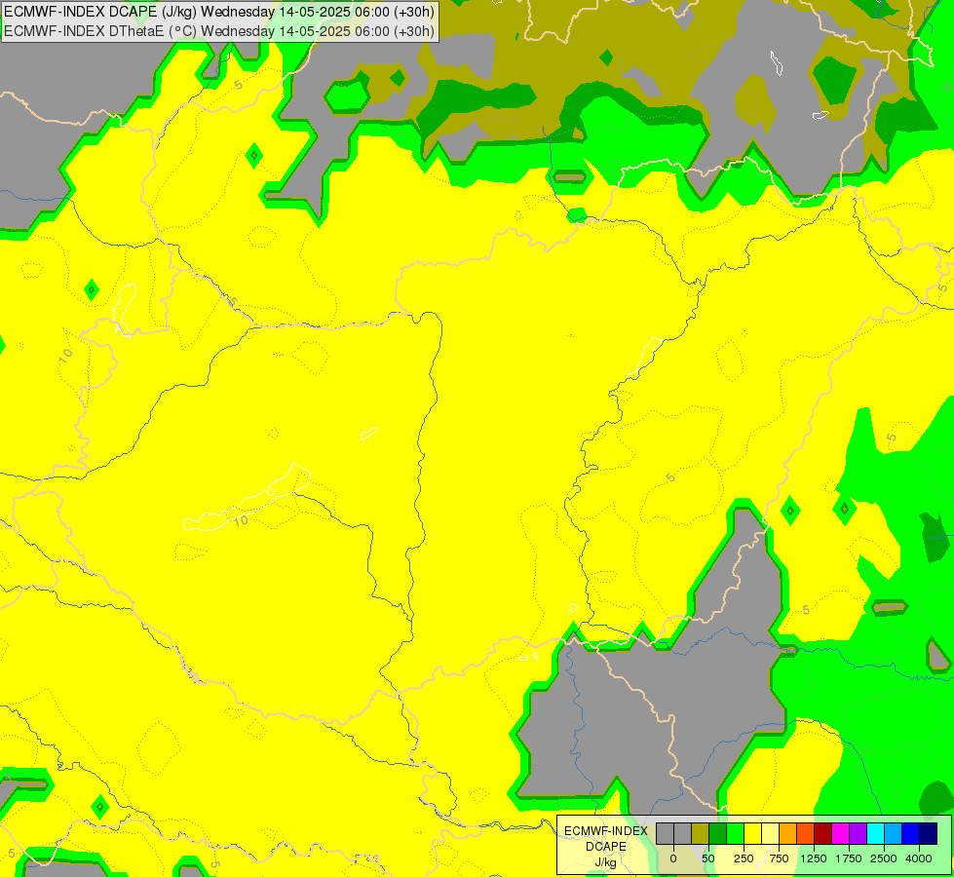This screenshot has height=877, width=954.
Task: Click the dark red legend swatch
Action: click(823, 834)
